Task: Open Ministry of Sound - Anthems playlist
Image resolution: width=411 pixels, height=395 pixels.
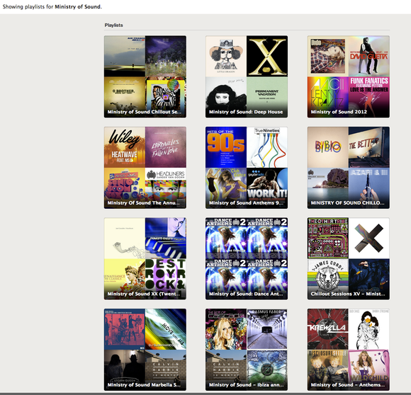Action: [x=349, y=350]
